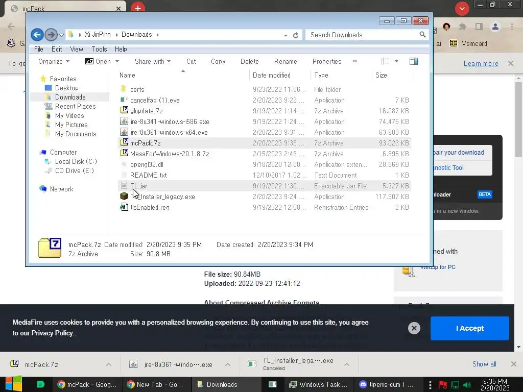Open the Windows Start button
523x392 pixels.
coord(13,384)
